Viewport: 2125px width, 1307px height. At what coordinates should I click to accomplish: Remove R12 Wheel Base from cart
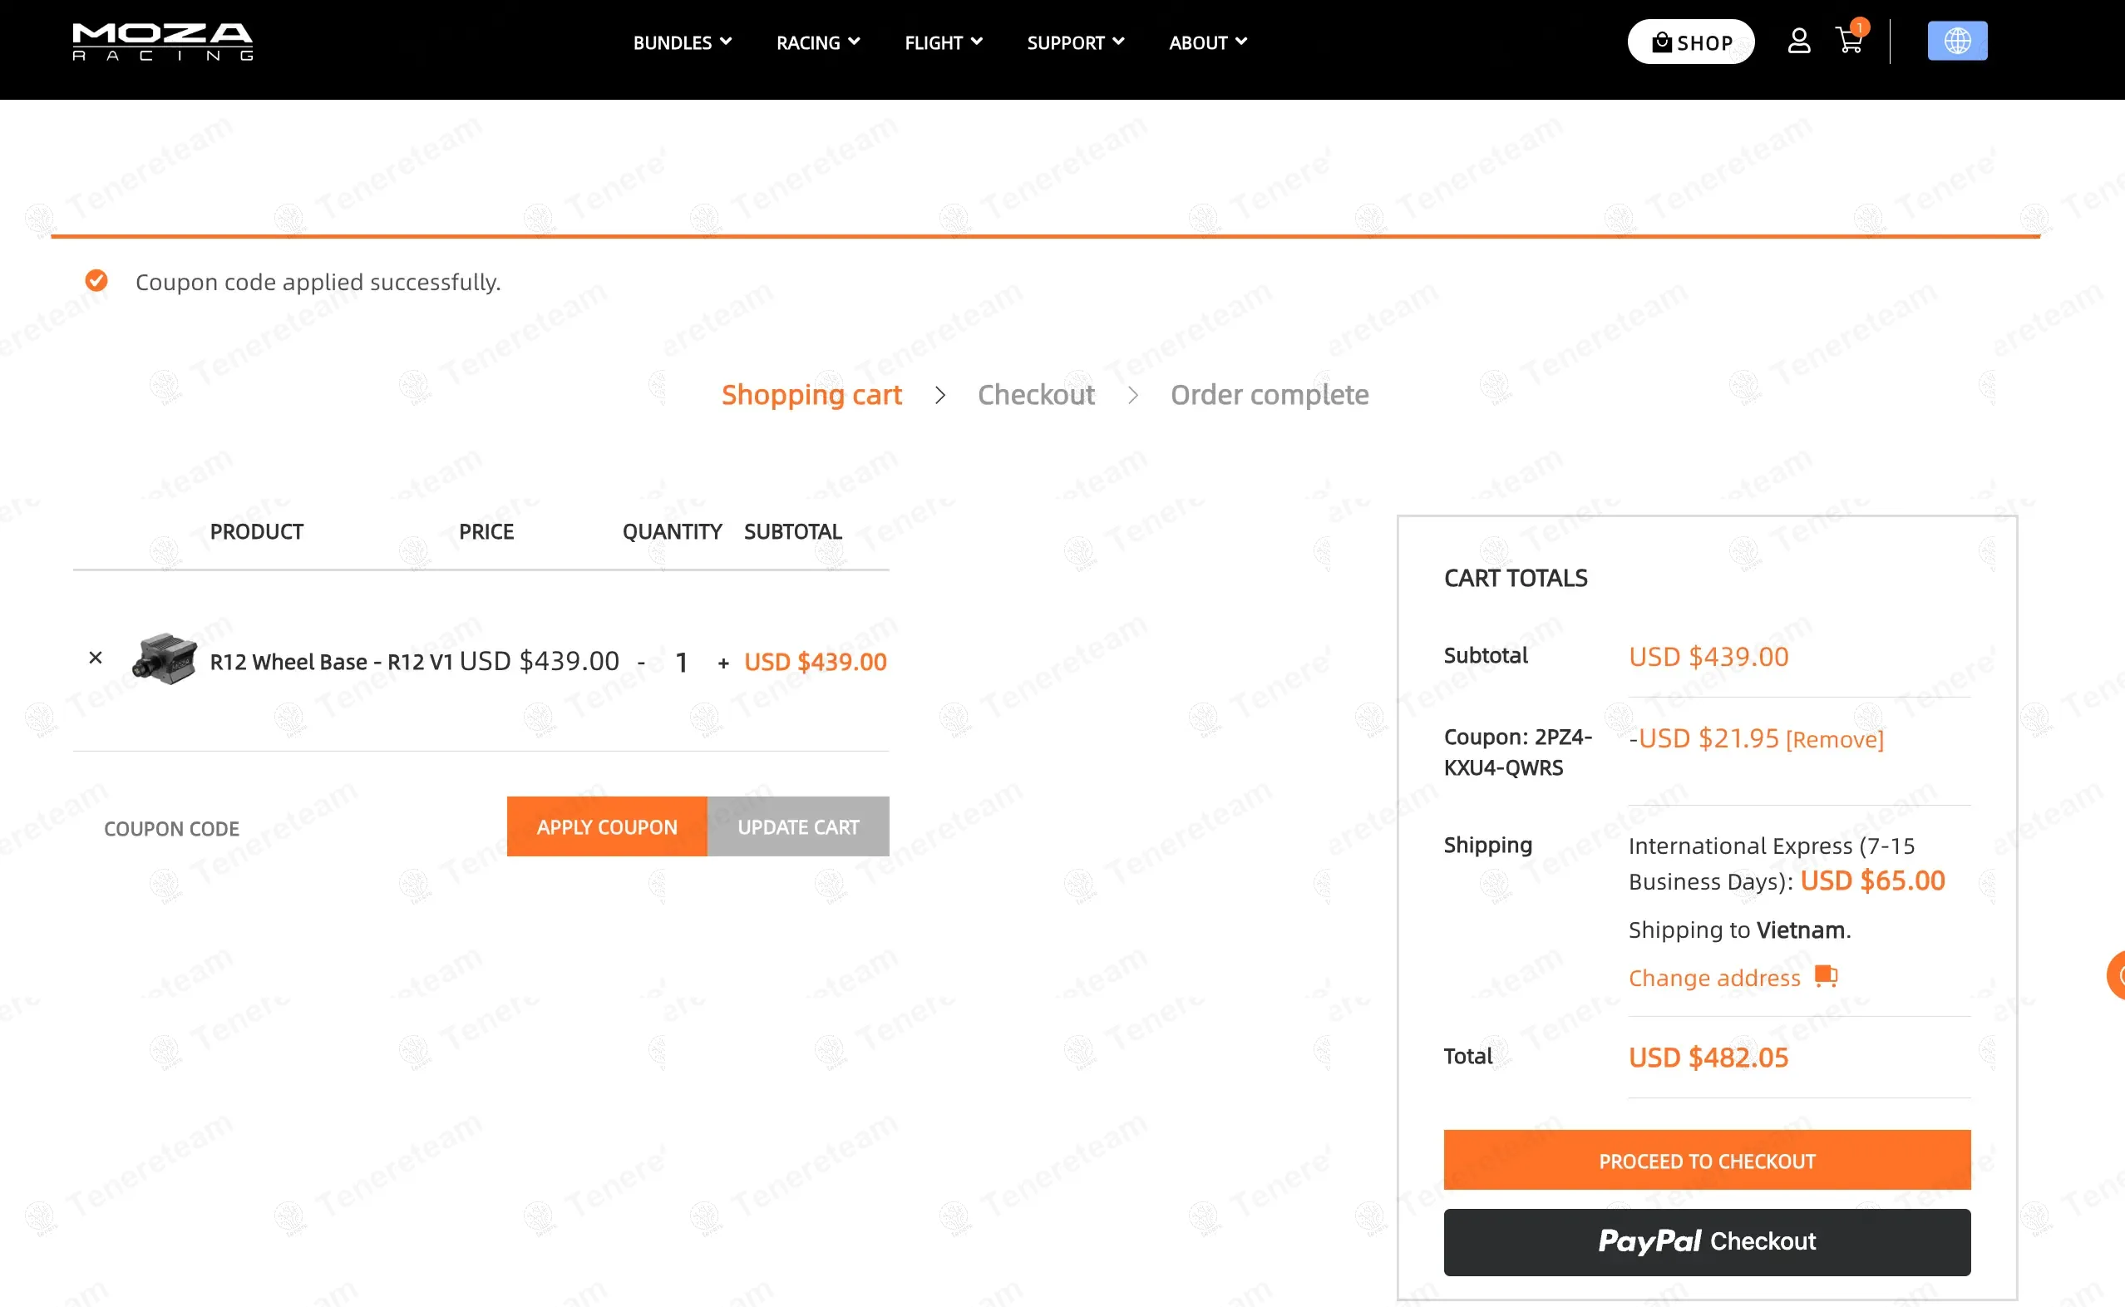coord(95,658)
